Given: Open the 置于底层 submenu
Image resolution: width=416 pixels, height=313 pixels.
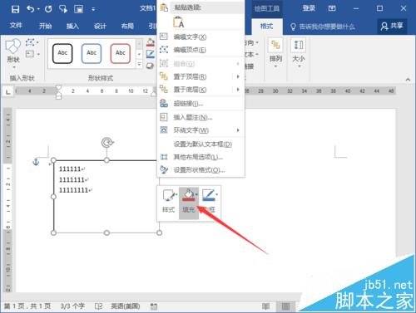Looking at the screenshot, I should (x=201, y=90).
